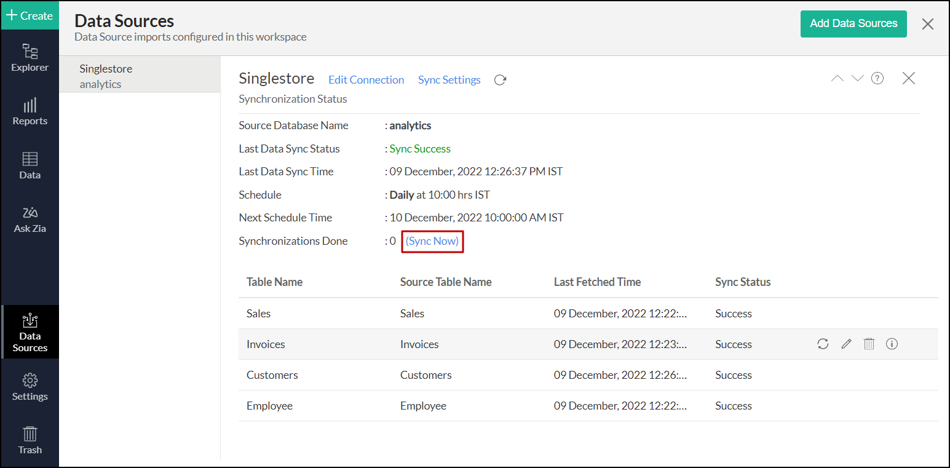950x468 pixels.
Task: Sync the Invoices table using row icon
Action: pyautogui.click(x=823, y=344)
